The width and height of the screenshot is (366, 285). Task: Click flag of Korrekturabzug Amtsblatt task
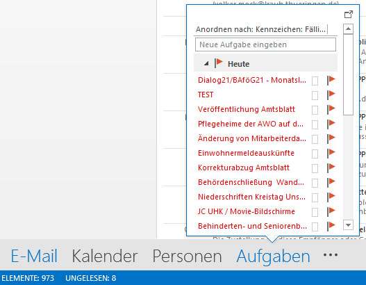pos(331,168)
